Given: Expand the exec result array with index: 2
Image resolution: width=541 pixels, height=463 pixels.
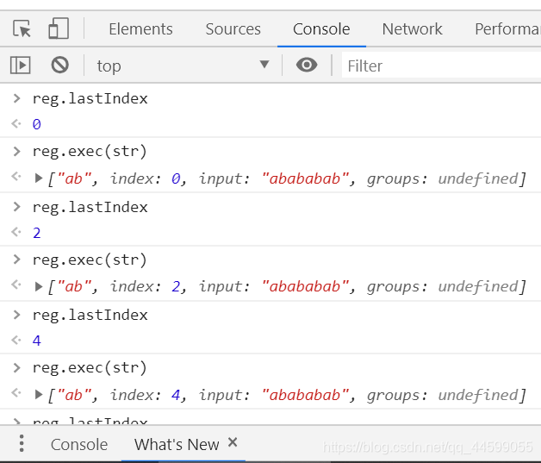Looking at the screenshot, I should 39,286.
